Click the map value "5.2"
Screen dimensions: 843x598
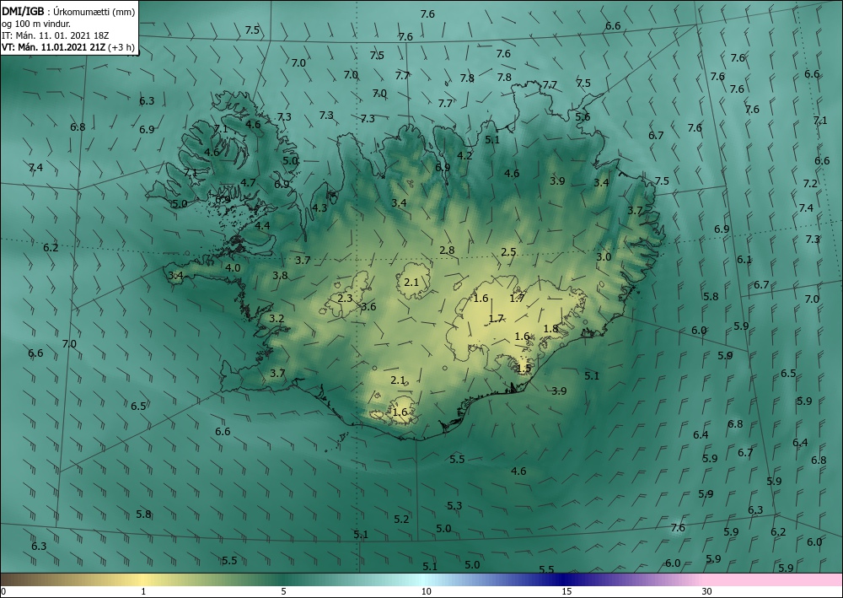tap(401, 520)
